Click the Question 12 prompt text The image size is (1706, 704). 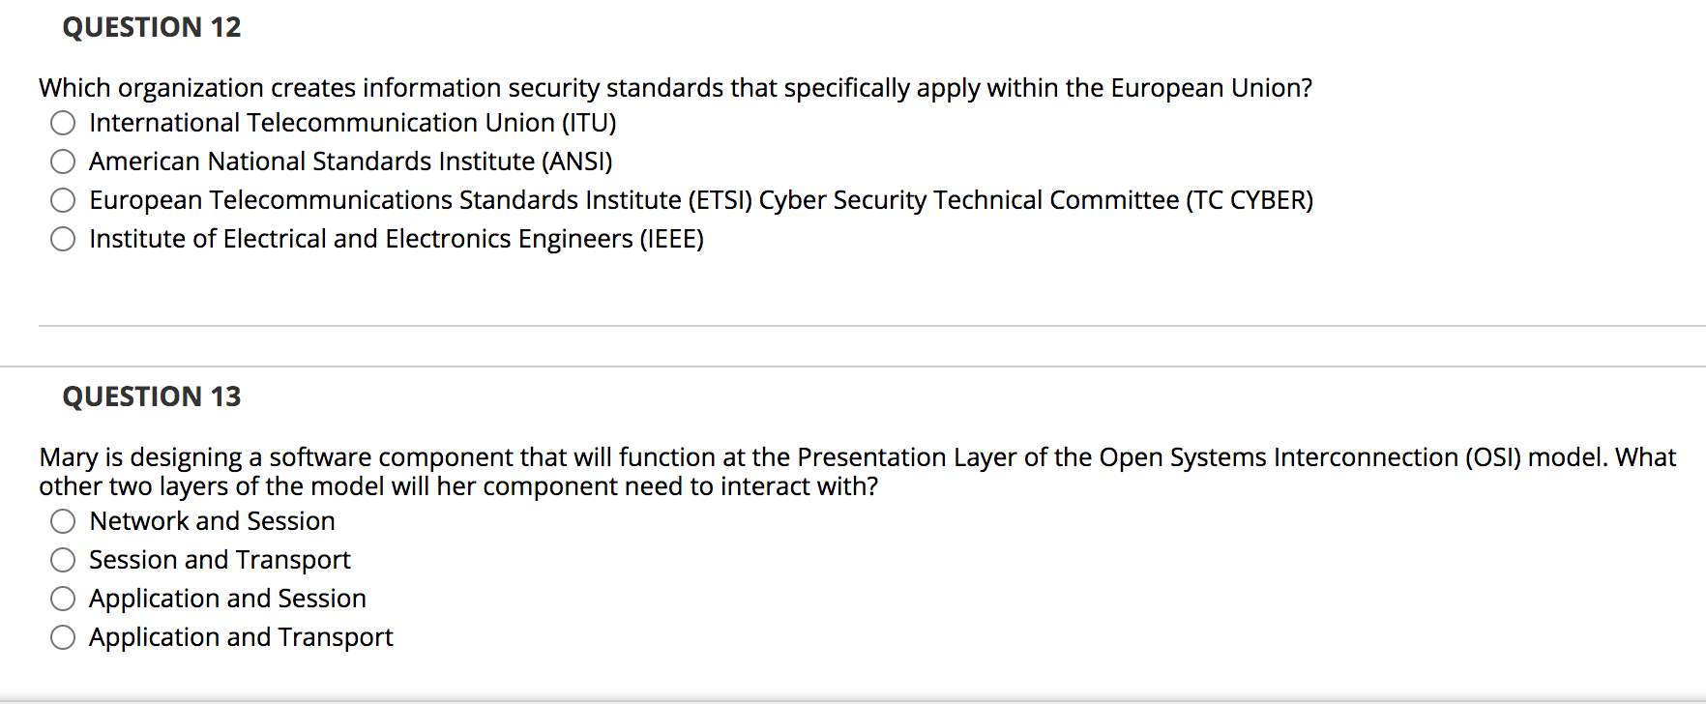675,88
